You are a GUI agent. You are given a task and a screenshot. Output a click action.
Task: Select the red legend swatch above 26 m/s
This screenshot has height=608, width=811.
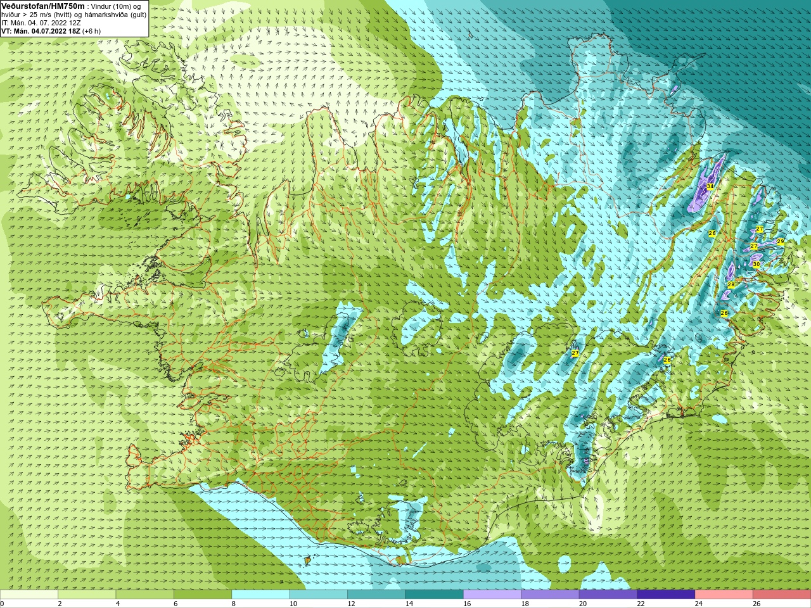pos(782,595)
